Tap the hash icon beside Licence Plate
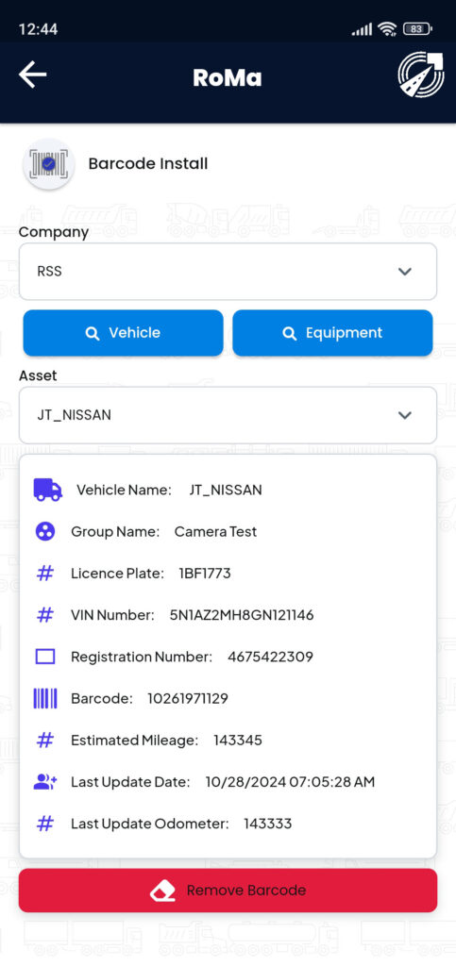 click(x=45, y=574)
